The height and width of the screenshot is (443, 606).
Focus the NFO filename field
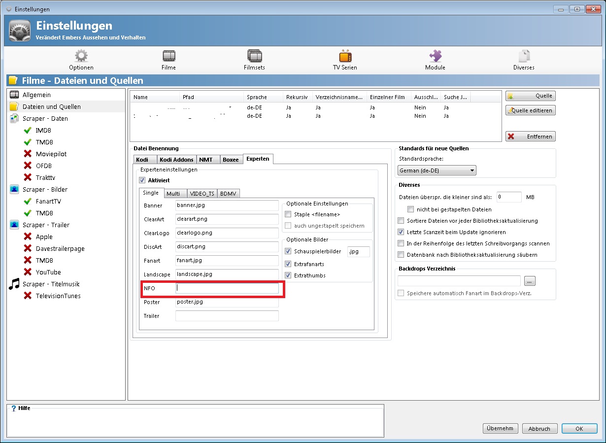click(x=227, y=288)
